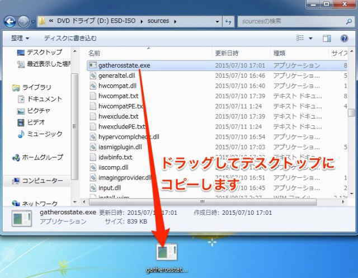The width and height of the screenshot is (358, 278).
Task: Click the magnifier icon in search box
Action: [349, 21]
